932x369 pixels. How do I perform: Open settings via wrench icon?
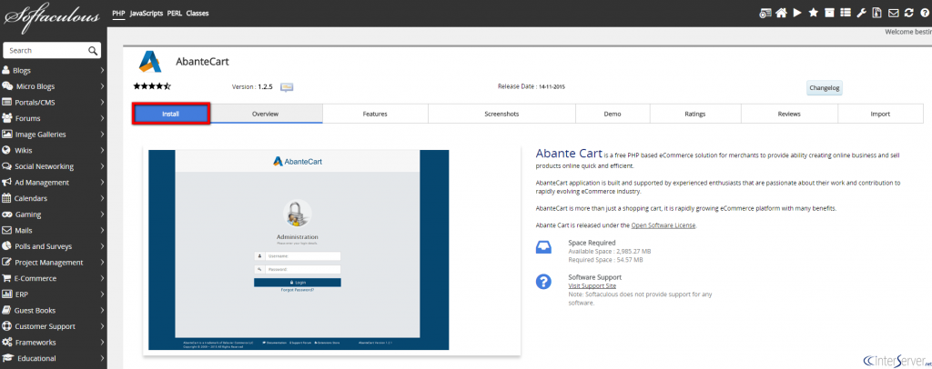pos(861,13)
